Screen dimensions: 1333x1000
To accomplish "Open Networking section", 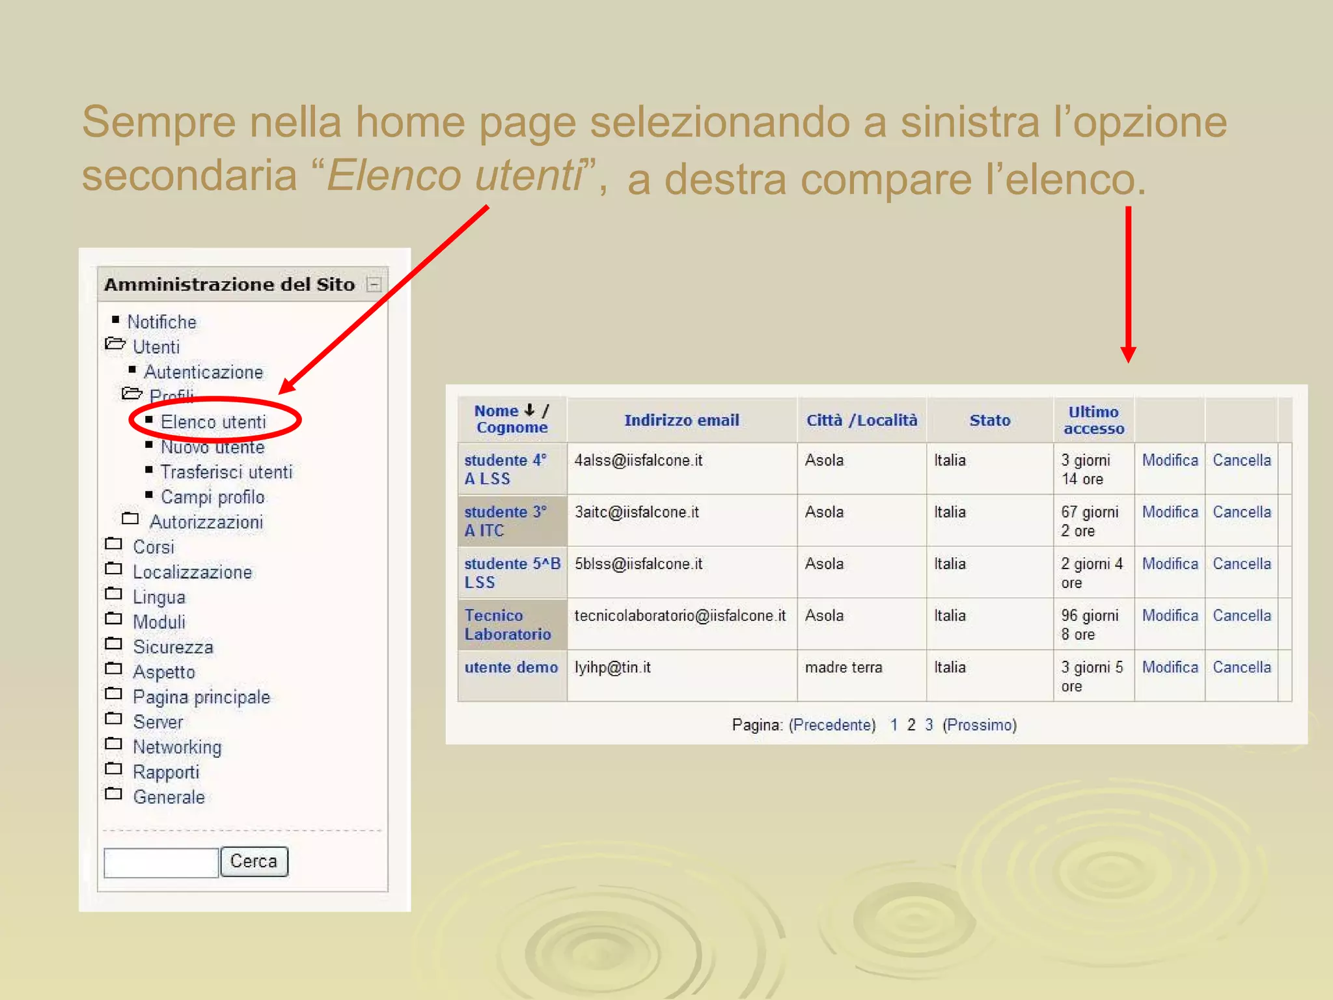I will tap(177, 747).
